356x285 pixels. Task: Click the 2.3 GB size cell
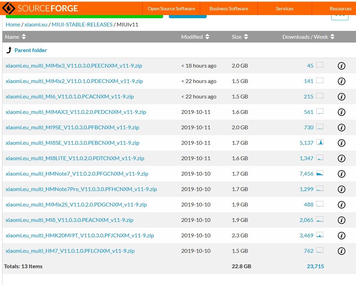tap(240, 235)
